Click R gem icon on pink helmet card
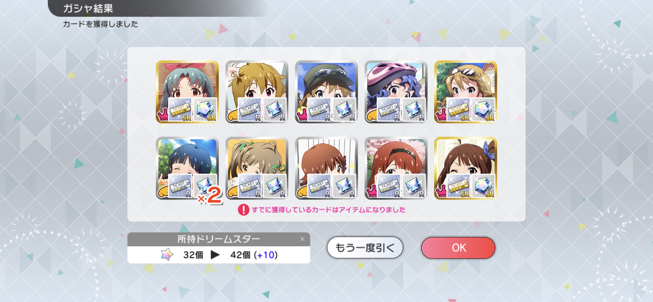The width and height of the screenshot is (653, 302). tap(414, 109)
